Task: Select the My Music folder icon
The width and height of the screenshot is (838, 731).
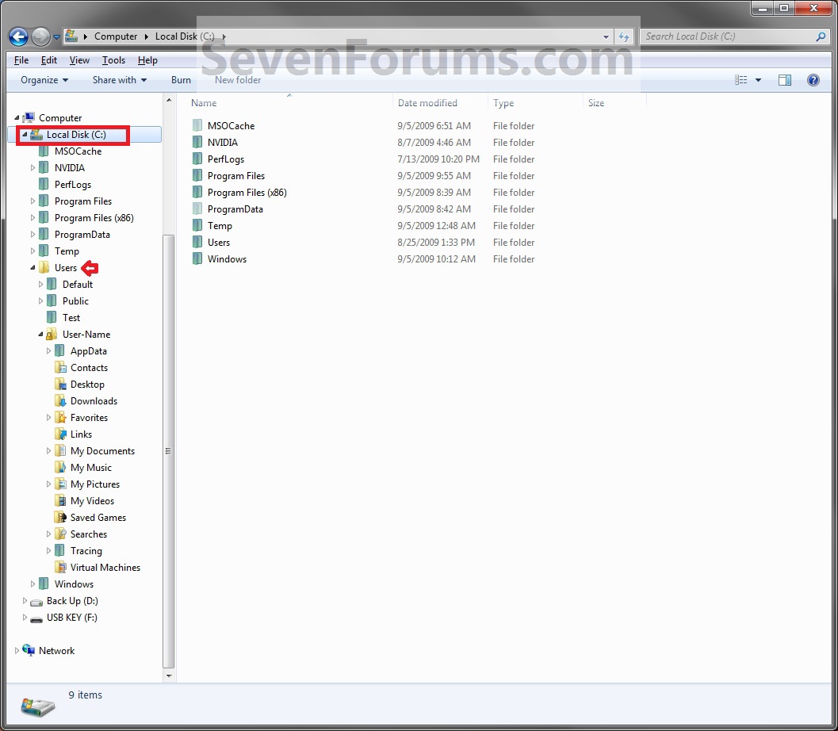Action: [x=60, y=467]
